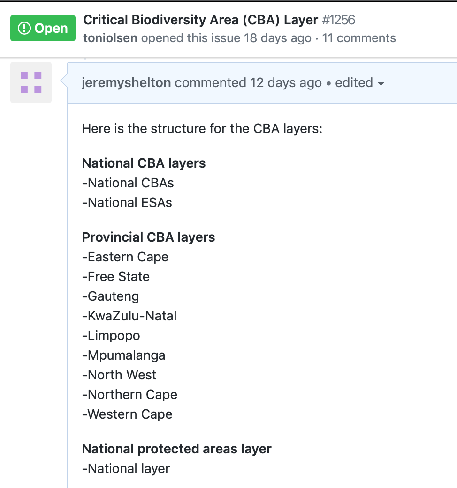This screenshot has width=457, height=488.
Task: Click the 11 comments count
Action: point(359,38)
